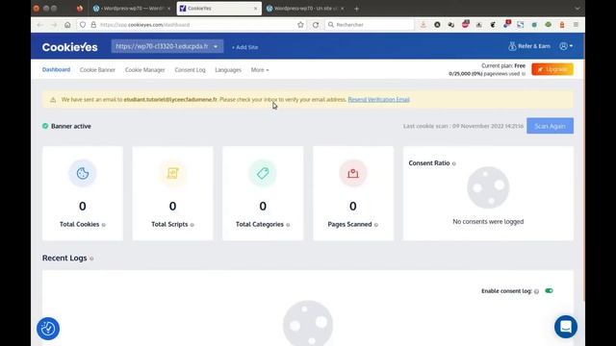Show info tooltip for Recent Logs
The width and height of the screenshot is (616, 346).
(x=91, y=259)
